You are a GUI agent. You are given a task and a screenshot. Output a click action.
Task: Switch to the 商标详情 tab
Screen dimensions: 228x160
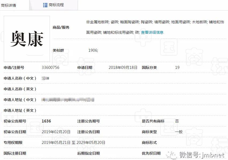pyautogui.click(x=9, y=5)
